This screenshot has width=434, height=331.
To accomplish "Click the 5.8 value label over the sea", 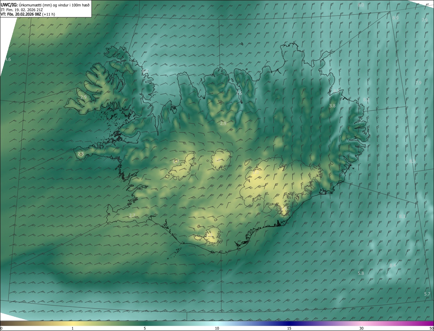I will point(361,273).
